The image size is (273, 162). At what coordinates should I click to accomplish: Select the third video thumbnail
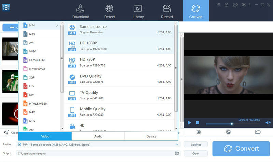[x=10, y=114]
